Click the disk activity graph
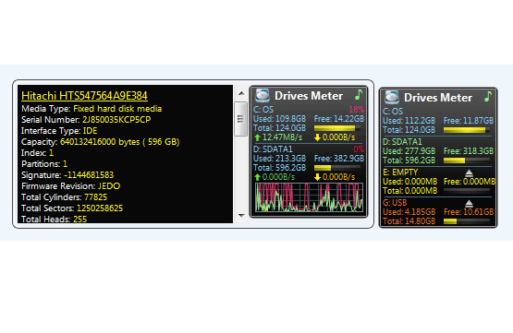The image size is (513, 333). [x=309, y=197]
